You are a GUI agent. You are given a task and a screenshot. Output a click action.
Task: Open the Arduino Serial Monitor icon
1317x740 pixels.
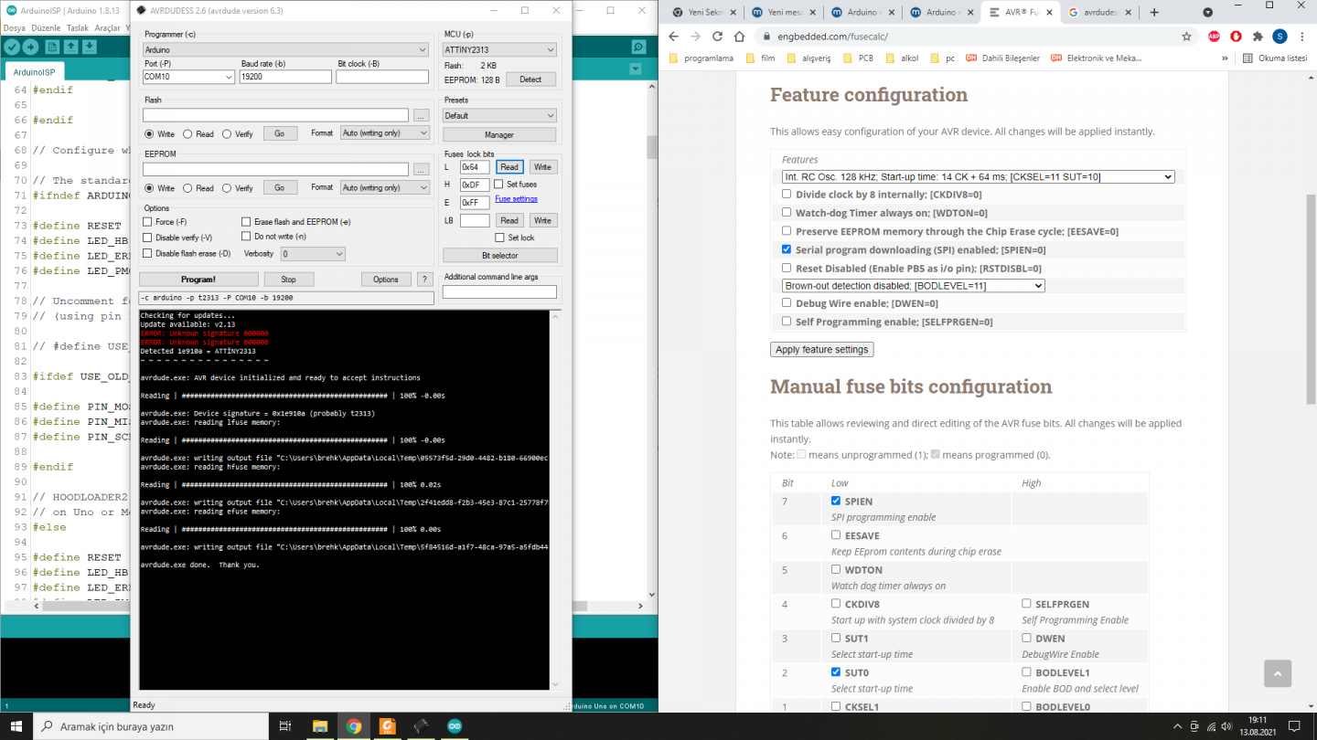(638, 48)
